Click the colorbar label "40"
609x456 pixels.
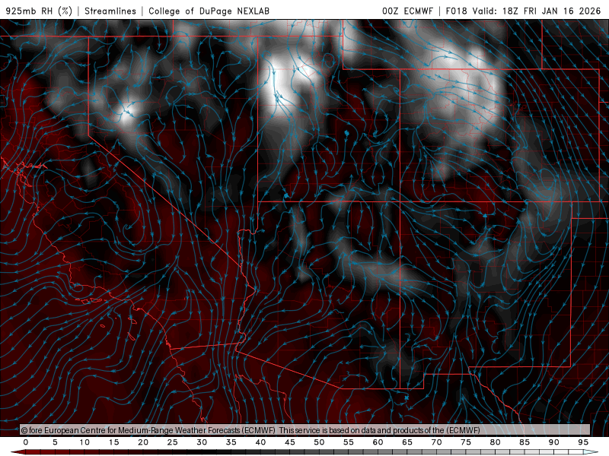coord(260,442)
